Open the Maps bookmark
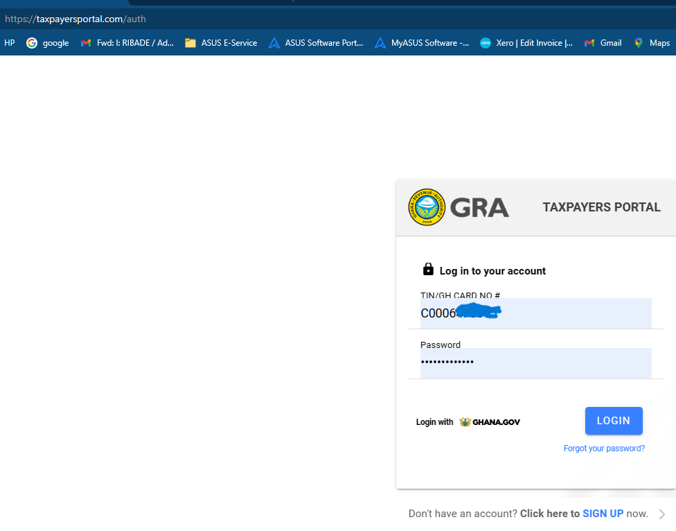The height and width of the screenshot is (531, 676). (652, 43)
